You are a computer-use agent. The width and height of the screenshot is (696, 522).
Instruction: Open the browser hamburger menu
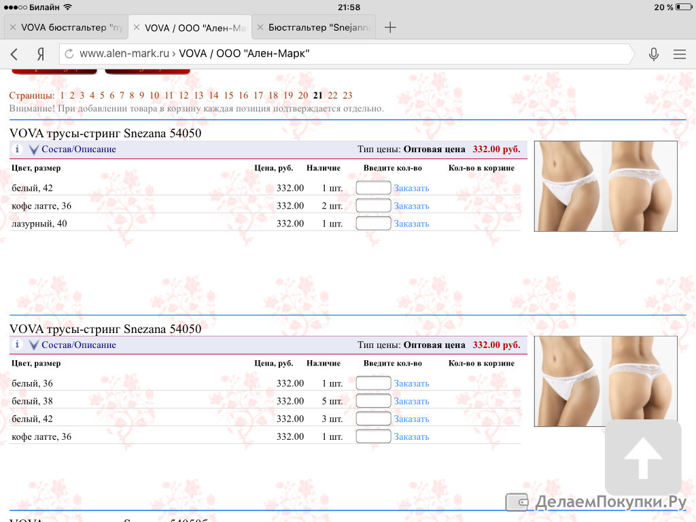680,54
